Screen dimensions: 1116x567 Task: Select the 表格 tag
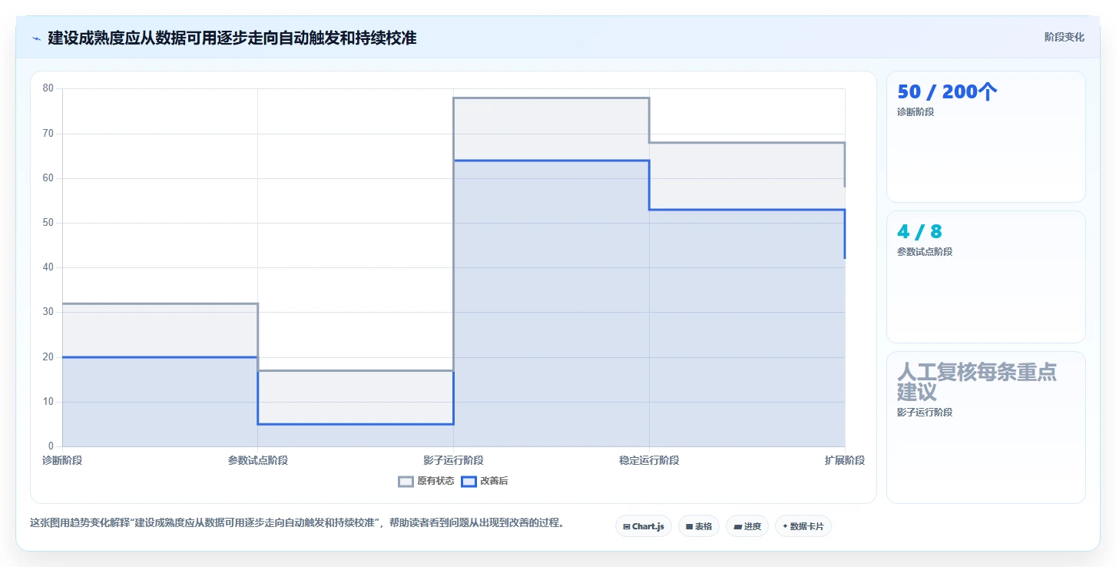coord(699,526)
